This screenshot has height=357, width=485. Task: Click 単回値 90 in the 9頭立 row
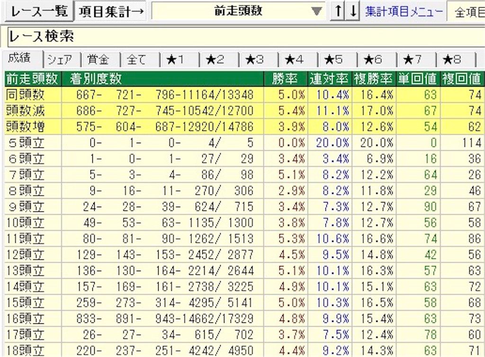point(430,207)
